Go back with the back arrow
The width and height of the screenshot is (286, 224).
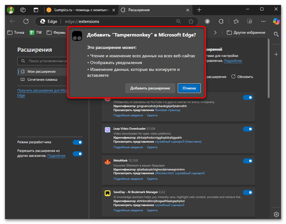pos(12,21)
